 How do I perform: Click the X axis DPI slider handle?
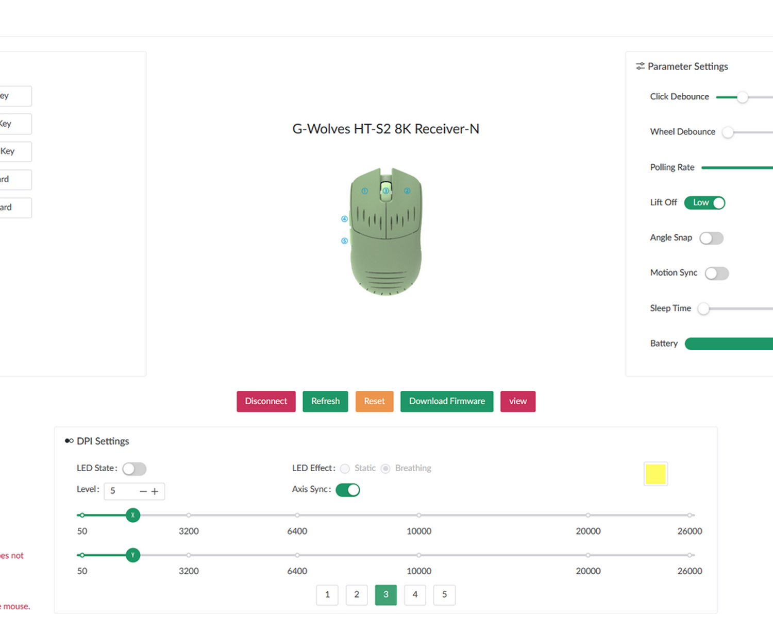pos(133,515)
